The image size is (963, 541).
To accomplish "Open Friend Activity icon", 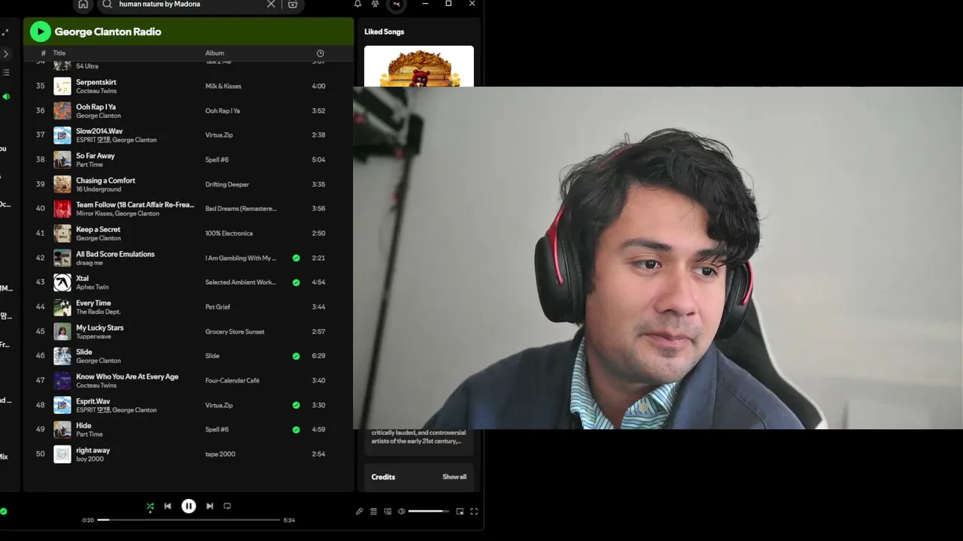I will coord(375,5).
